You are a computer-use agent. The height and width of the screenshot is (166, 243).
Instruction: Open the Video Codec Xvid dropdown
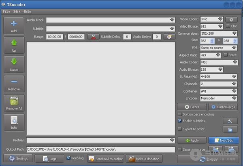click(211, 19)
